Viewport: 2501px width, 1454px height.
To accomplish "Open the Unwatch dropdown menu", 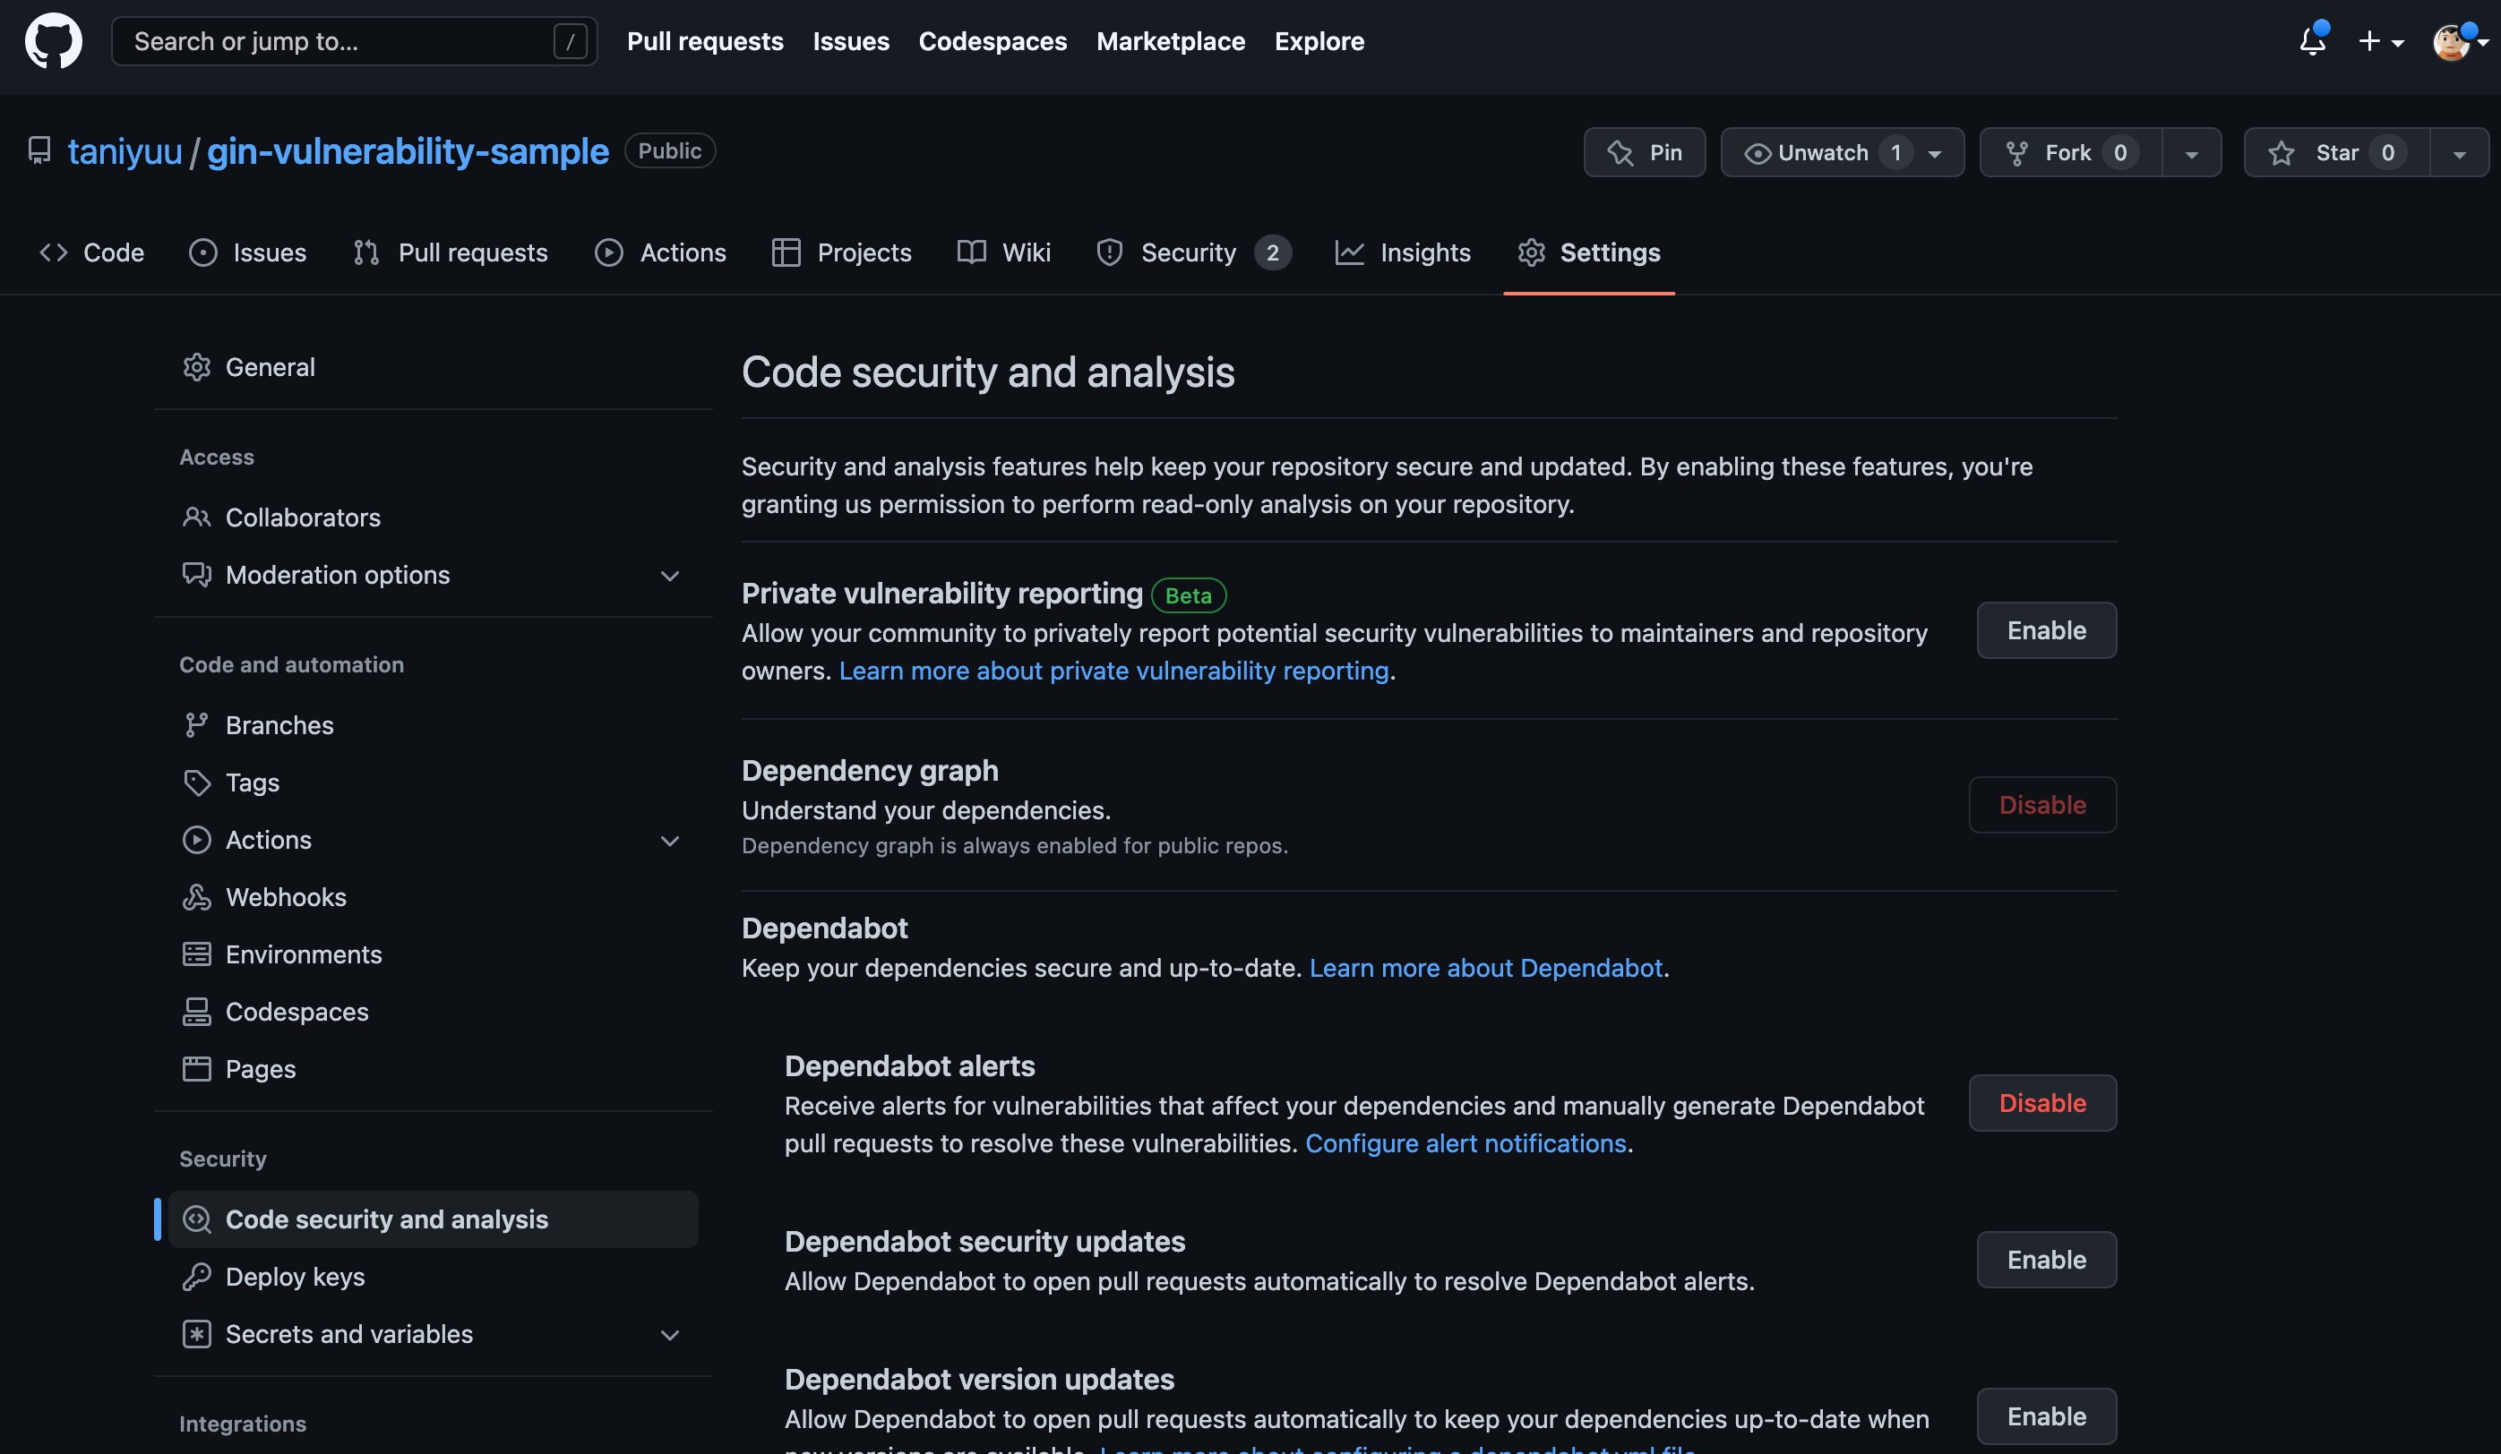I will (x=1841, y=153).
